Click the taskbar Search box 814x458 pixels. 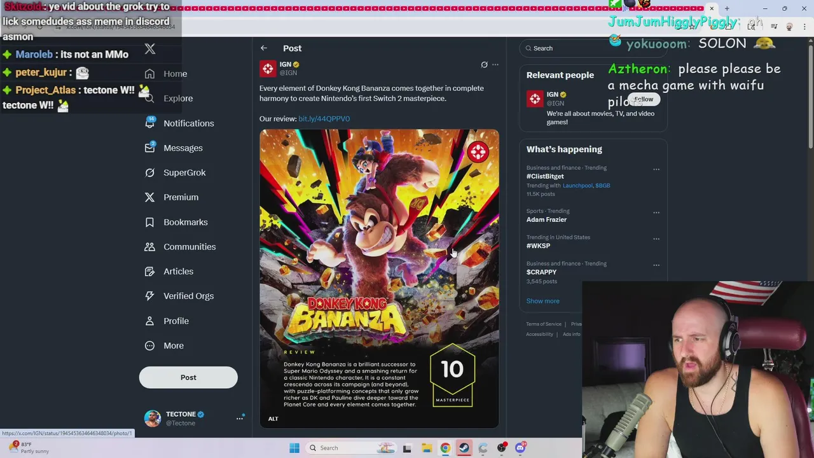tap(352, 448)
